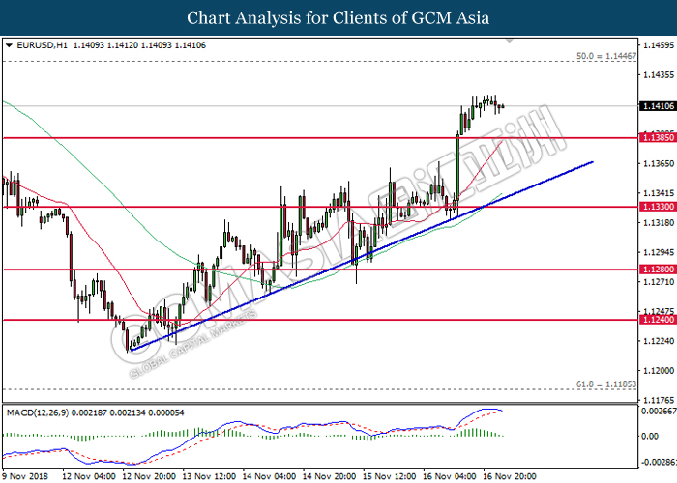
Task: Click the 9 Nov 2018 date label
Action: pos(24,475)
